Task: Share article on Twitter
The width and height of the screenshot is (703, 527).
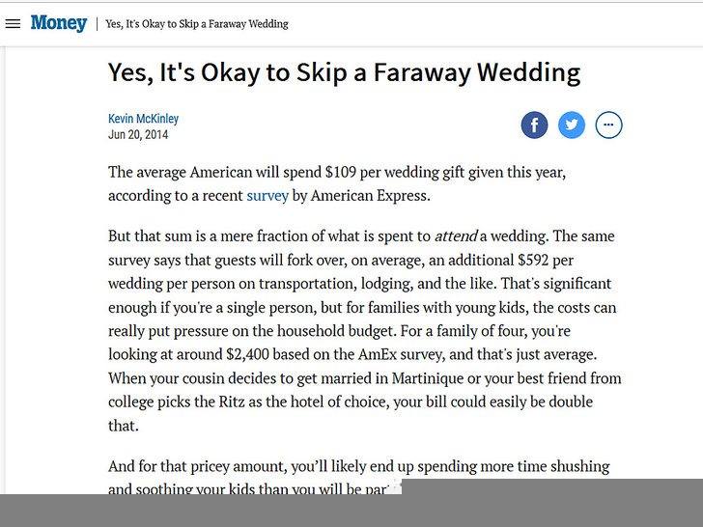Action: tap(572, 125)
